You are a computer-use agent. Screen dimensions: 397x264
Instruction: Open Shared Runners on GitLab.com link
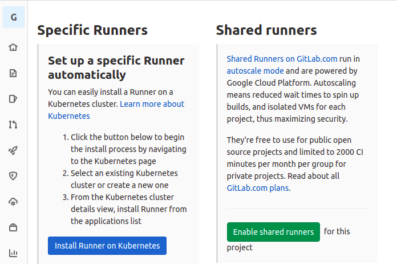pyautogui.click(x=282, y=59)
